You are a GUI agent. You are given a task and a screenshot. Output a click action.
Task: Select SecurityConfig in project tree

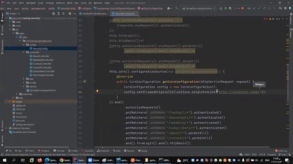click(40, 49)
